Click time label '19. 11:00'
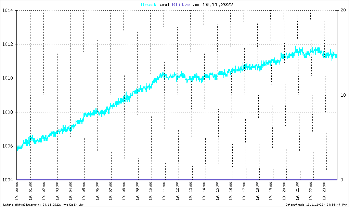Viewport: 349px width, 207px height. pyautogui.click(x=164, y=191)
